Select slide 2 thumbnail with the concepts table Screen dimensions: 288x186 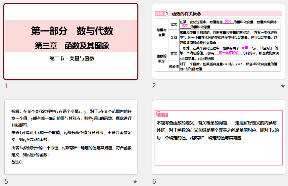pos(218,41)
